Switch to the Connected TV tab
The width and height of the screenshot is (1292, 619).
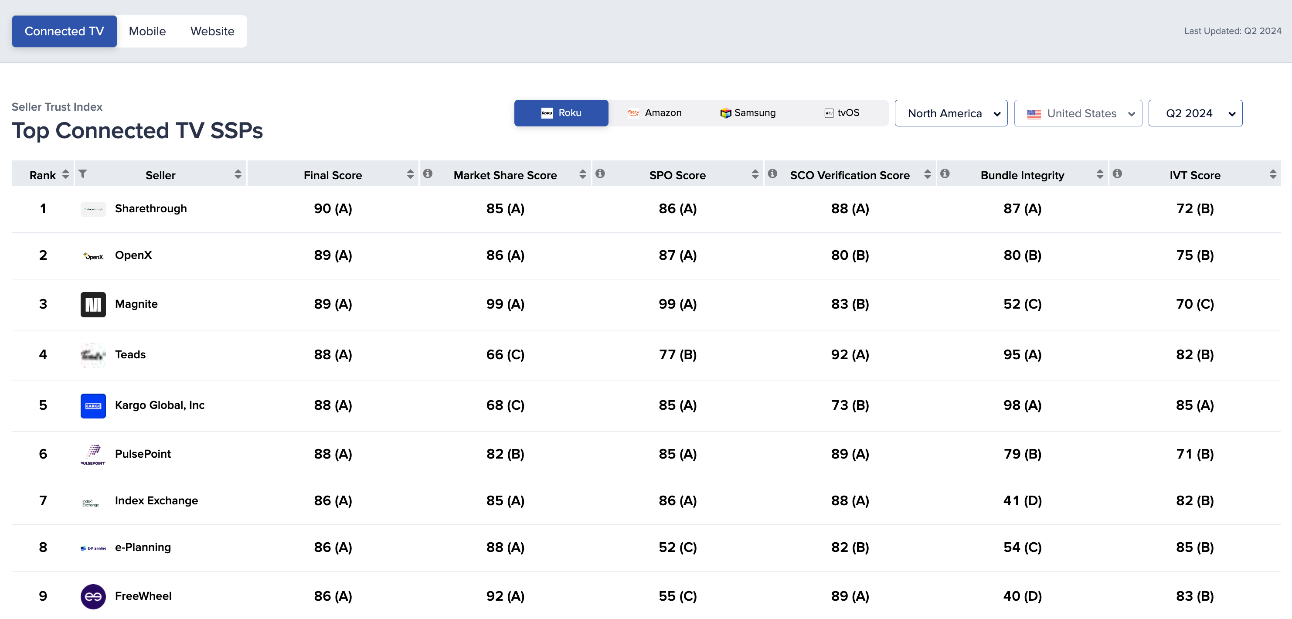tap(64, 31)
